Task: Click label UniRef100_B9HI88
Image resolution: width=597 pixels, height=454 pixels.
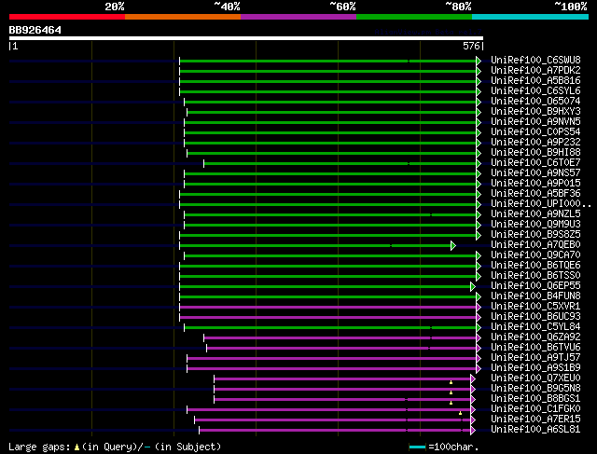Action: (535, 152)
